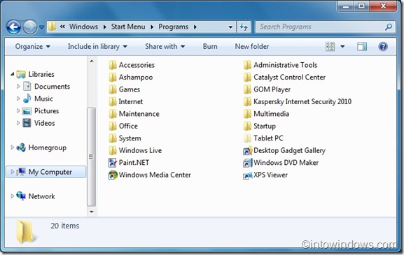Select the Office folder
The height and width of the screenshot is (255, 404).
pos(123,126)
